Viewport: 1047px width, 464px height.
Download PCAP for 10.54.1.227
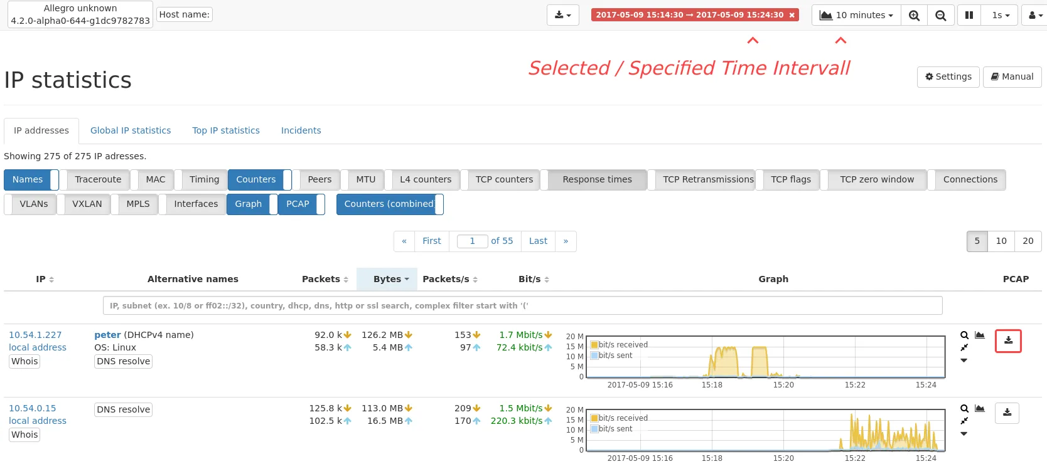click(x=1008, y=340)
